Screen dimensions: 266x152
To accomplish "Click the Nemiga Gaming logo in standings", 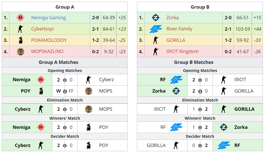I will (x=20, y=18).
